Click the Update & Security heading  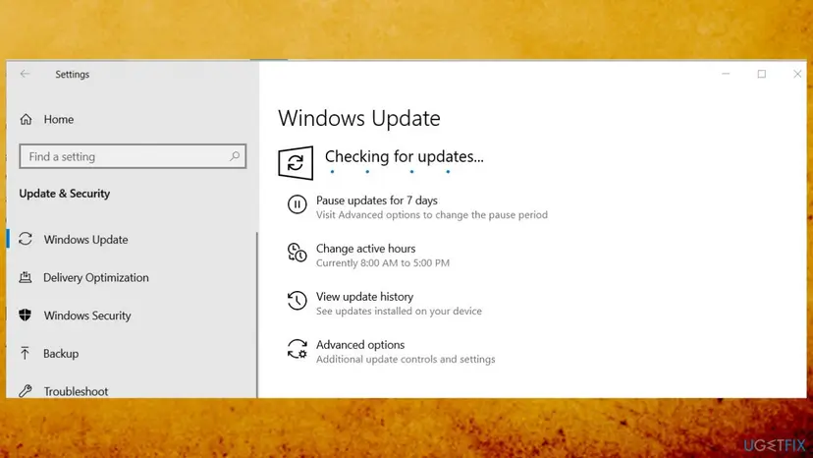(x=65, y=194)
